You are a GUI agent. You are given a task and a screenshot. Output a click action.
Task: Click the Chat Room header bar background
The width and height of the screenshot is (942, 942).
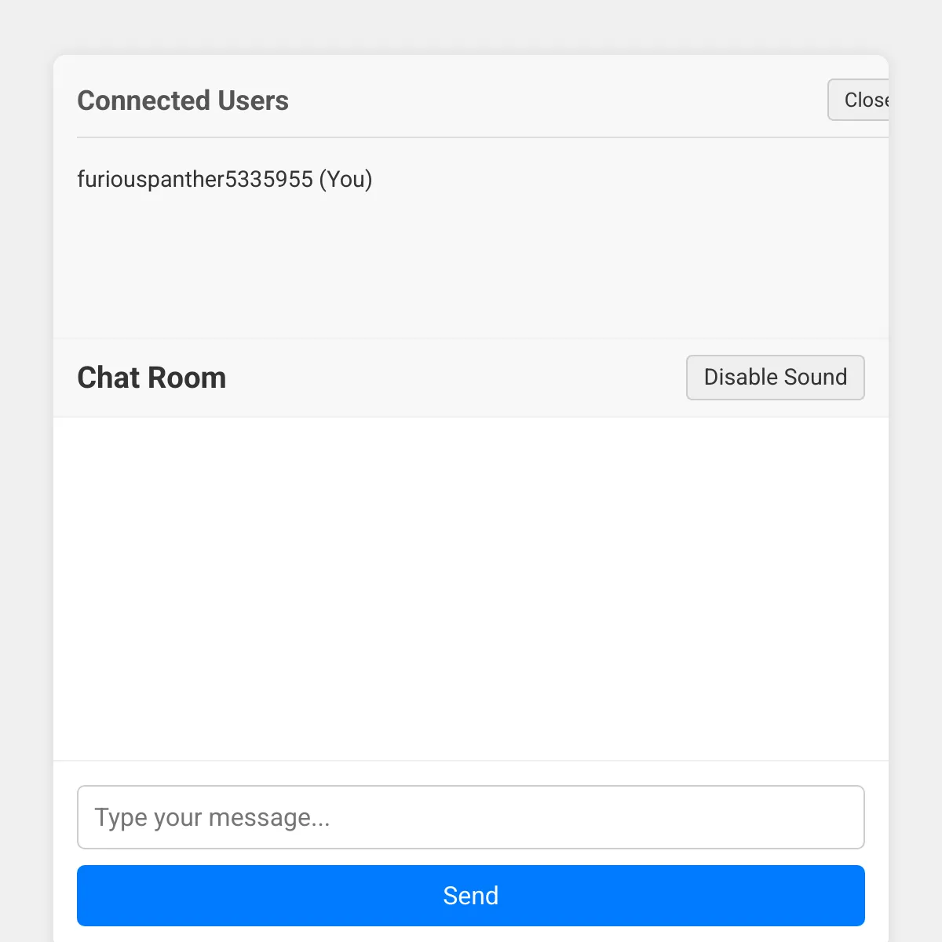click(455, 378)
